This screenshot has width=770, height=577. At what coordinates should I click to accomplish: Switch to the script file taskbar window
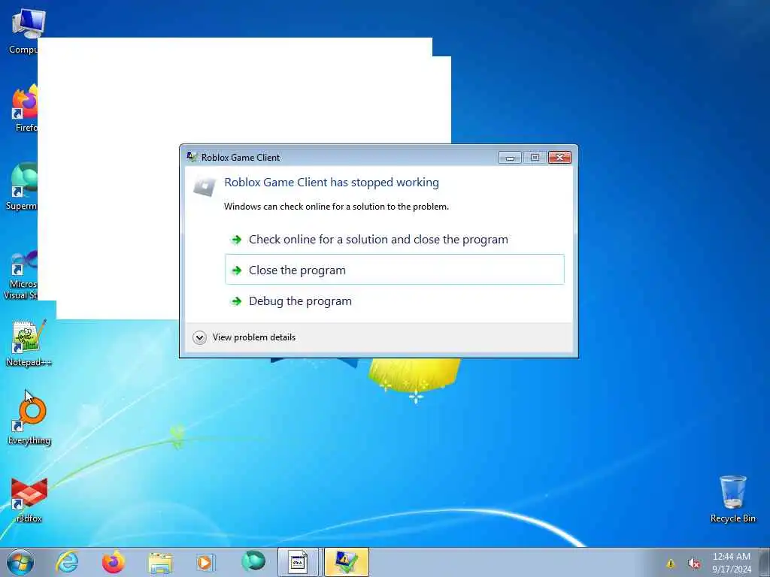coord(298,562)
